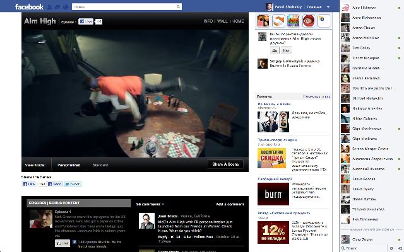The height and width of the screenshot is (252, 404).
Task: Open Pavel Shubskiy profile link
Action: click(288, 7)
